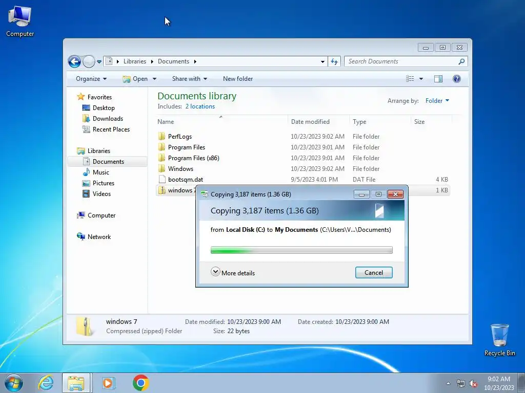Select Computer in navigation pane
The width and height of the screenshot is (525, 393).
click(102, 215)
